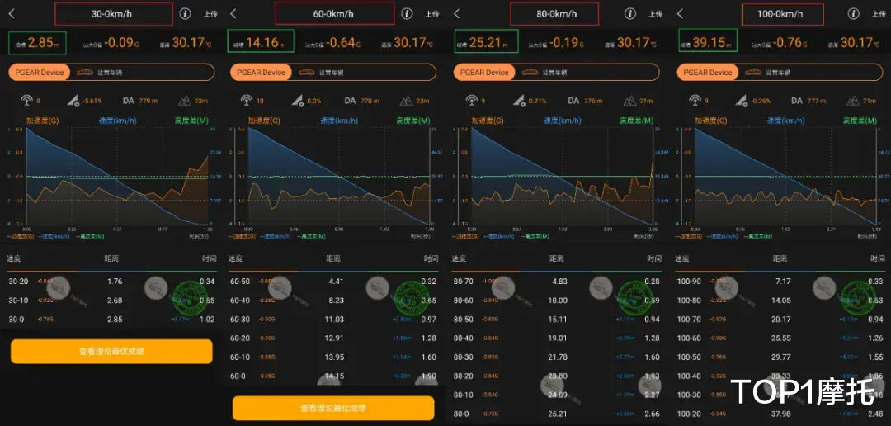Tap max G value -0.19 G
The image size is (891, 426).
[x=566, y=42]
